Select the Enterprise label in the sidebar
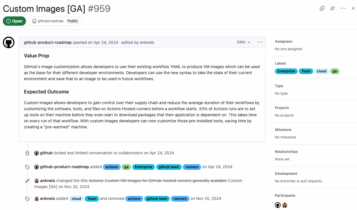This screenshot has width=357, height=210. point(286,71)
